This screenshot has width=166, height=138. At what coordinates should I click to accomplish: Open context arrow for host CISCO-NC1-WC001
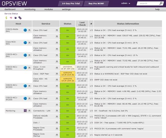(29, 68)
